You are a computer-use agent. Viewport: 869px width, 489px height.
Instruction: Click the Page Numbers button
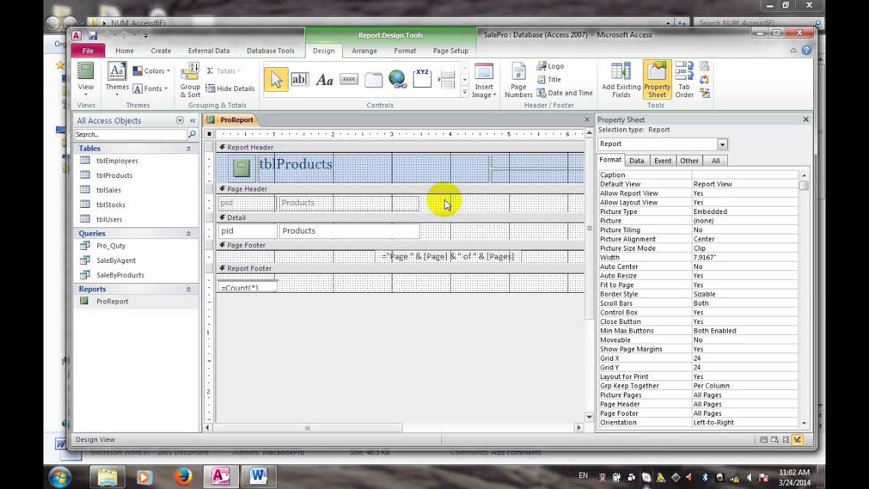click(519, 80)
